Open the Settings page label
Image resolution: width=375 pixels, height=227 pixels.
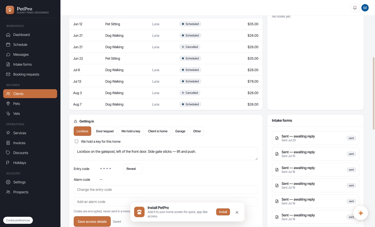click(x=19, y=182)
